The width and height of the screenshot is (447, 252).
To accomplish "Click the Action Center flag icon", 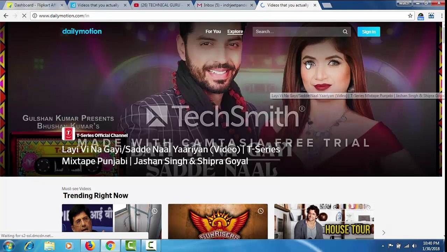I will coord(391,246).
